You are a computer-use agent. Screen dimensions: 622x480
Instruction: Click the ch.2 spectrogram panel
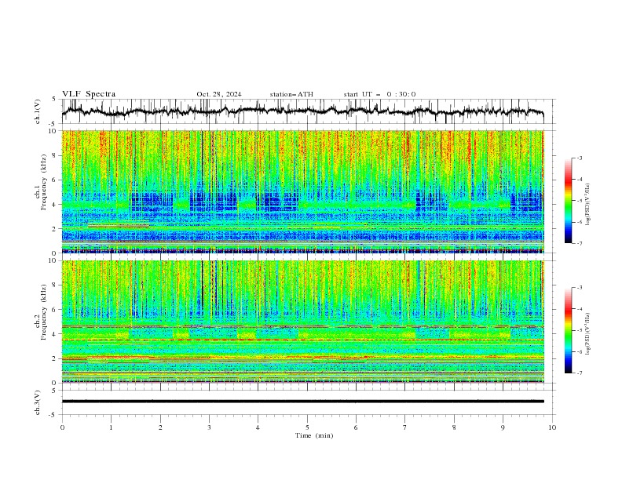pos(303,322)
